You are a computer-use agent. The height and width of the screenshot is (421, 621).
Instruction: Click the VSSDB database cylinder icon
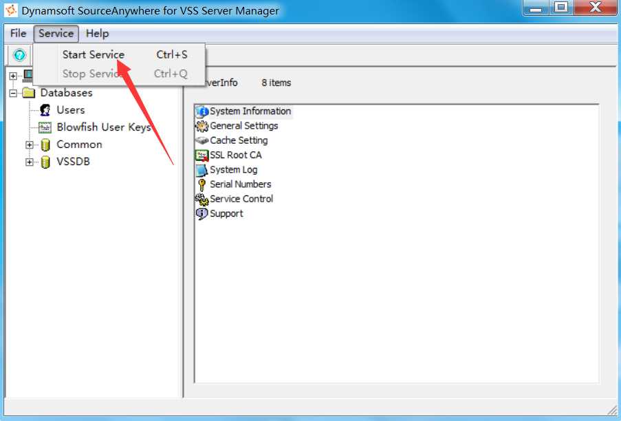[45, 162]
